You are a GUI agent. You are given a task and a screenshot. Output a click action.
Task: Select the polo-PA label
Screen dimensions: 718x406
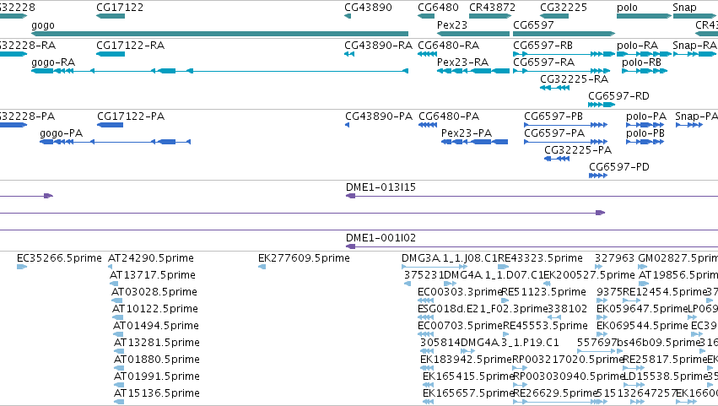click(x=646, y=116)
